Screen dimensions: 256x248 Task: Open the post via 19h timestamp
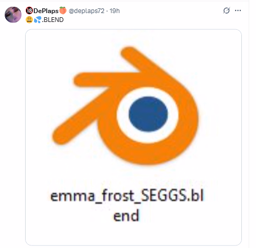click(115, 11)
